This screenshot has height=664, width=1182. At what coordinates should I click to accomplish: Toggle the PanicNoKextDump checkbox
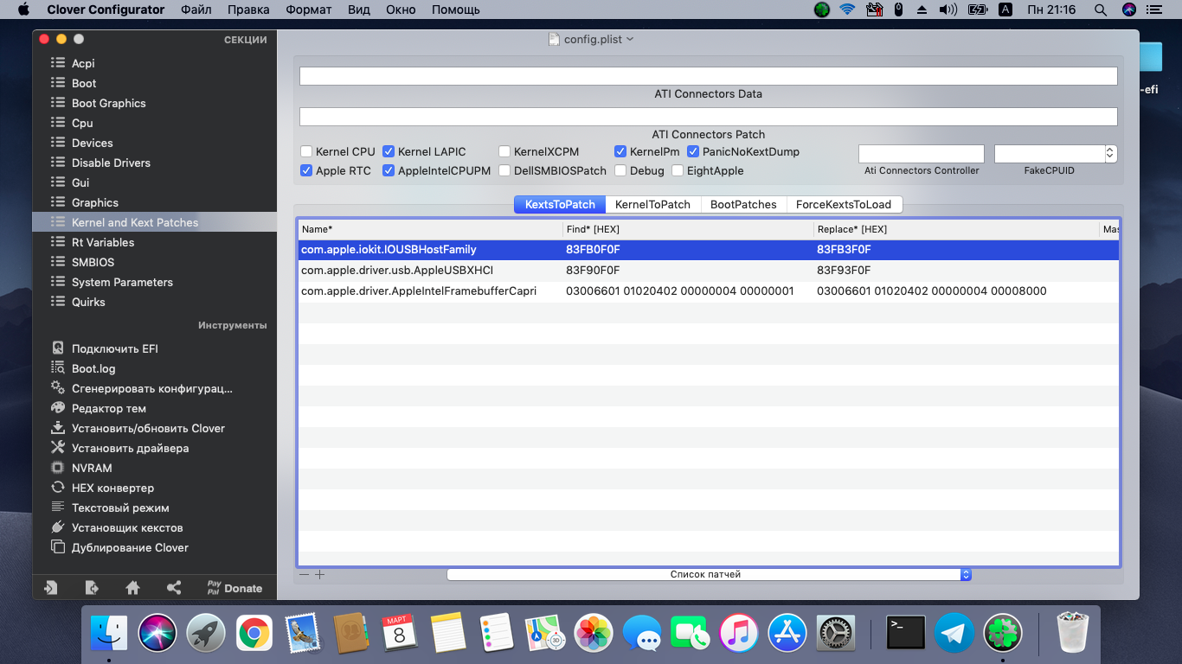pyautogui.click(x=693, y=151)
